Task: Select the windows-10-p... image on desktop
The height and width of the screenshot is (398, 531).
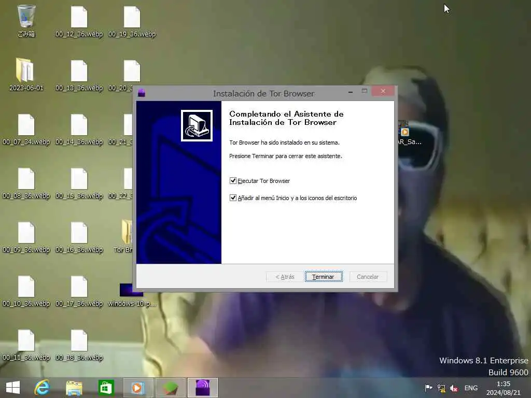Action: [x=132, y=295]
